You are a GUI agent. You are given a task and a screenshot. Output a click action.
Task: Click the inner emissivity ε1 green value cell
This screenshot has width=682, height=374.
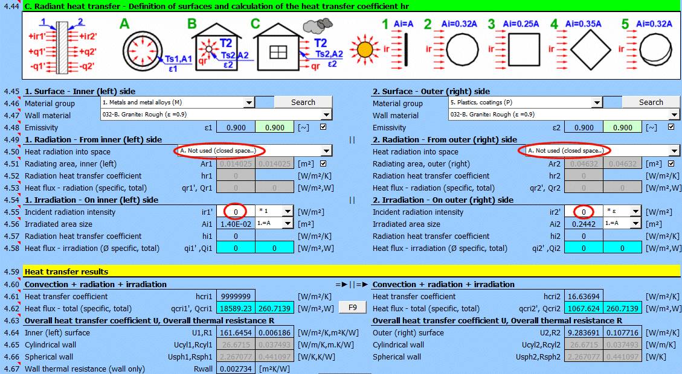[x=274, y=127]
